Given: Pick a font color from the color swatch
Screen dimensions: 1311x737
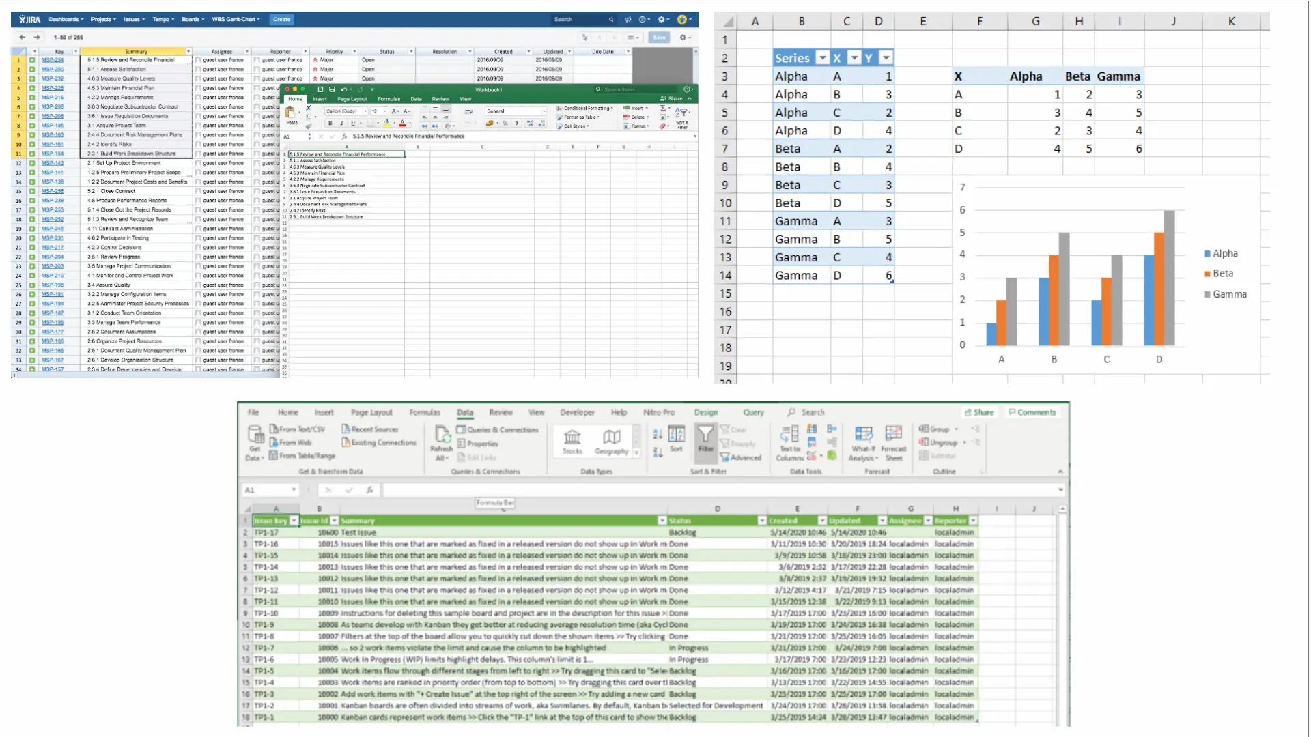Looking at the screenshot, I should pos(403,123).
